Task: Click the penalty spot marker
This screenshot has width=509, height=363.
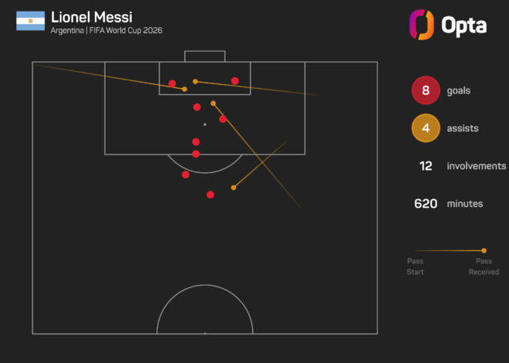Action: 205,124
